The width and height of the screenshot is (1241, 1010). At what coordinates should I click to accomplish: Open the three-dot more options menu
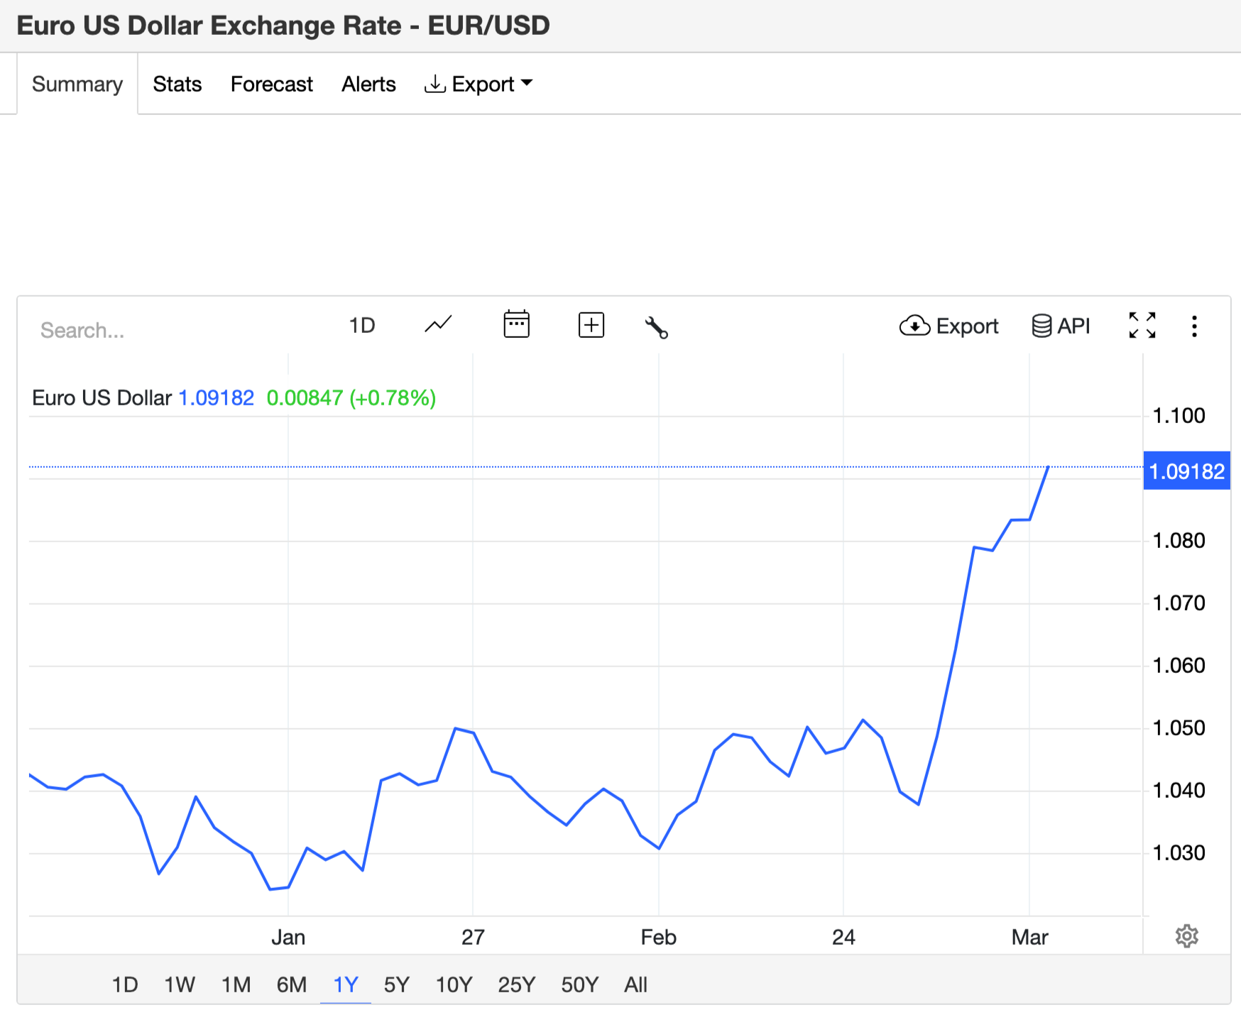[x=1194, y=326]
